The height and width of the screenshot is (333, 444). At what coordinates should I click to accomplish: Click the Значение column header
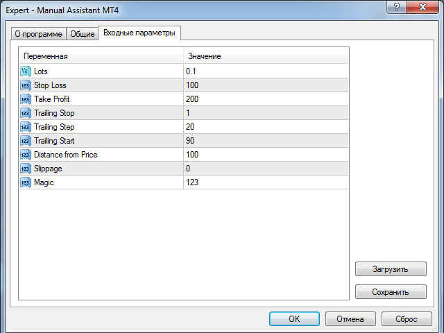[266, 56]
